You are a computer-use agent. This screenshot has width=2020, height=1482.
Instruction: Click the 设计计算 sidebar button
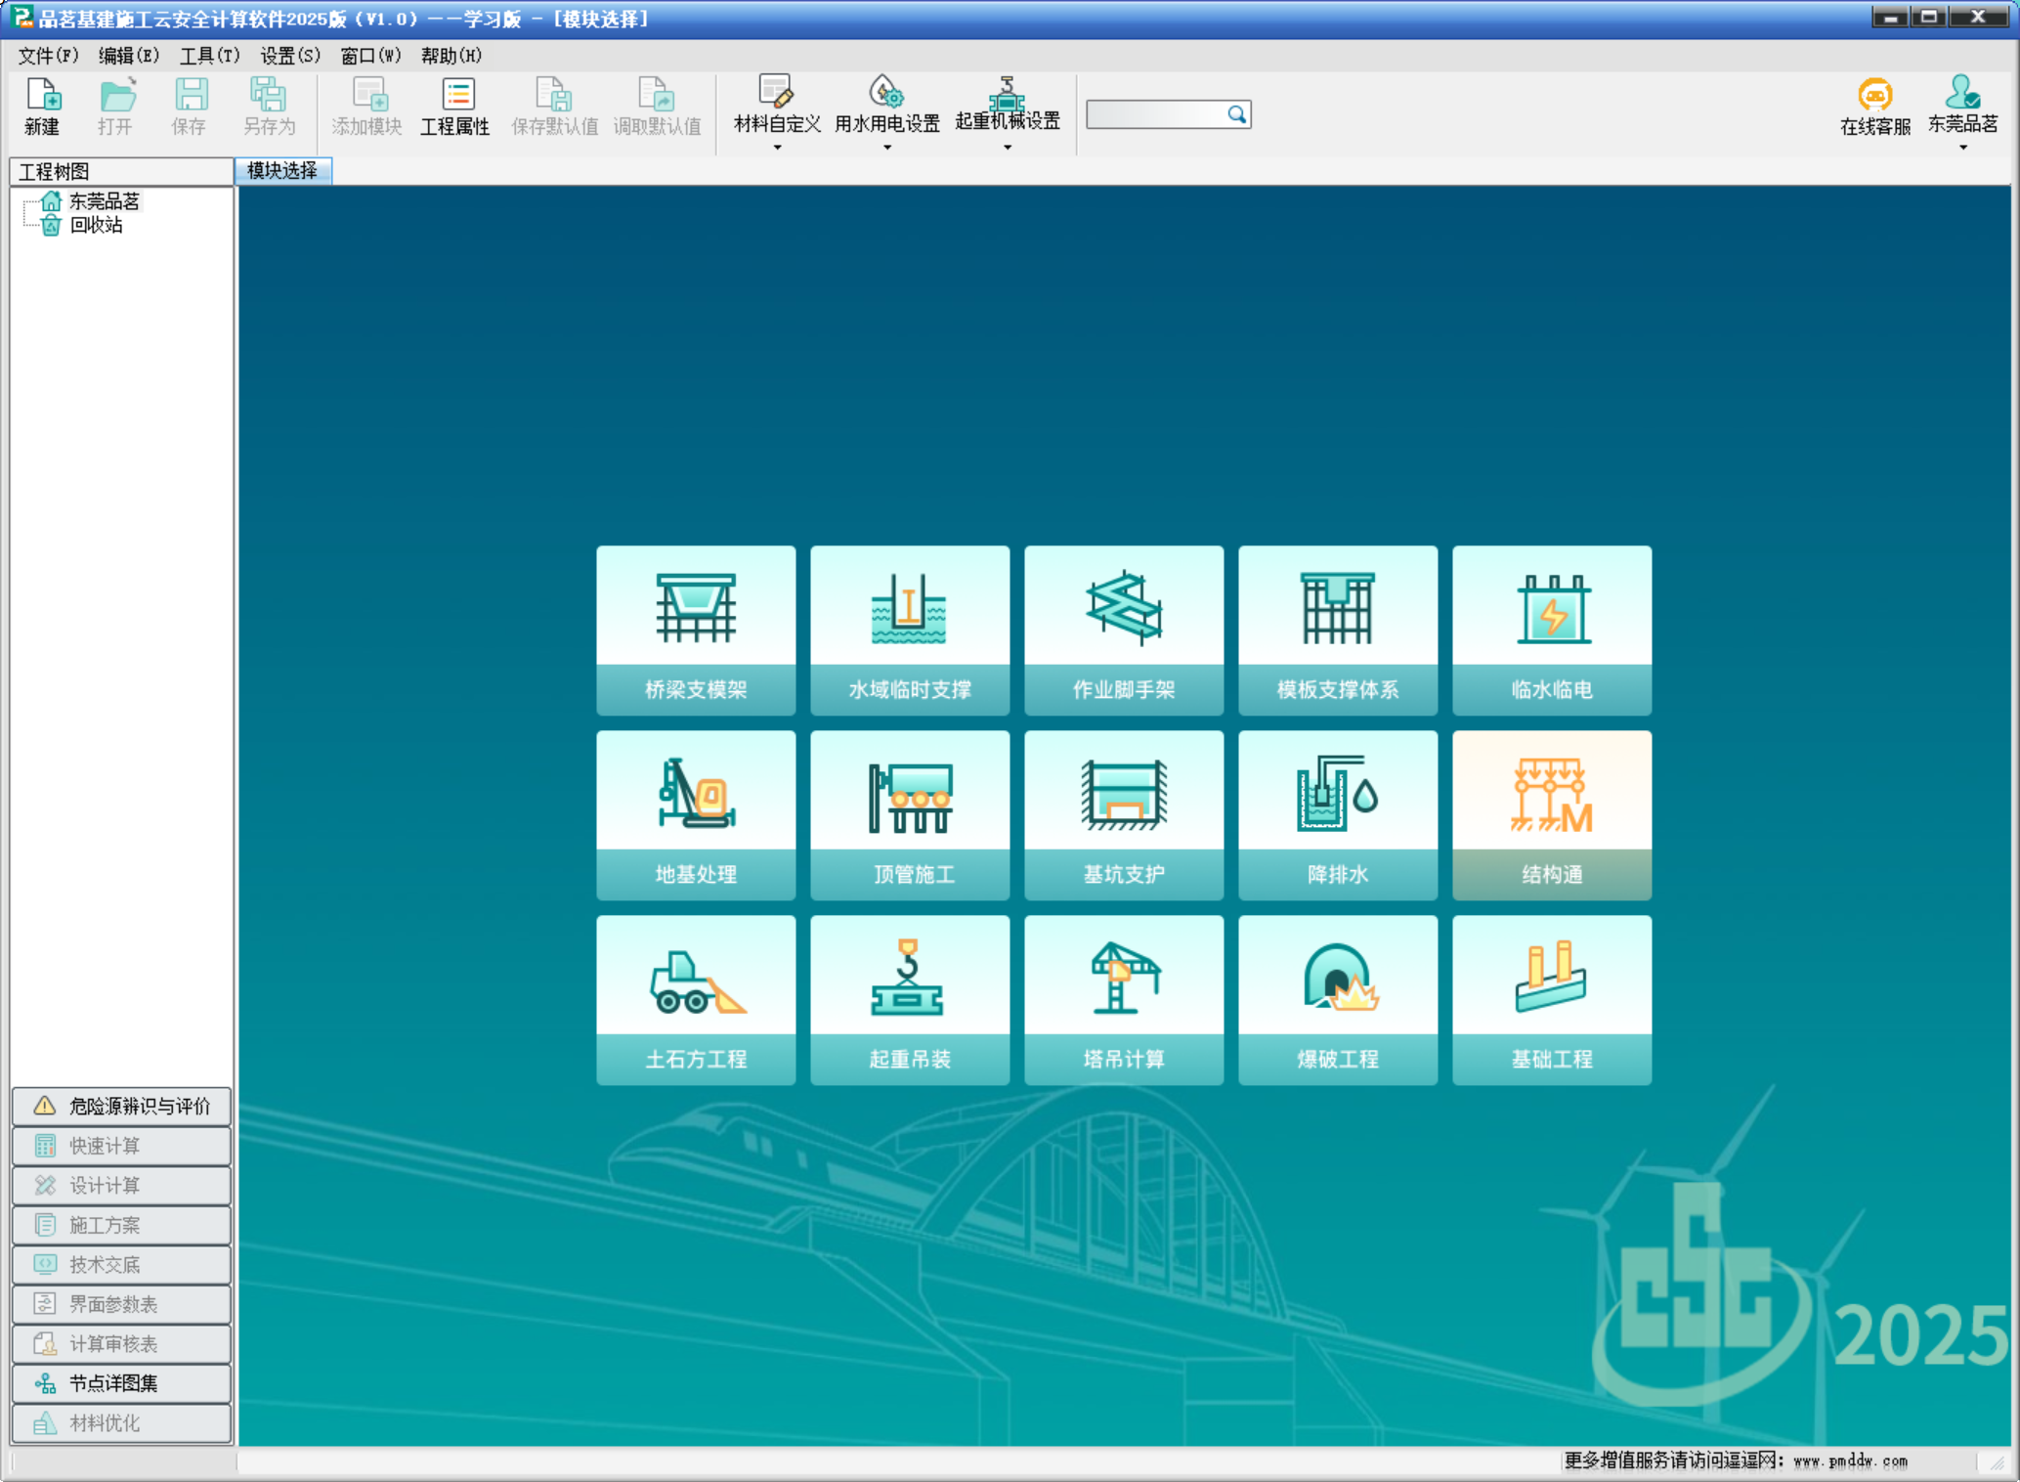[x=121, y=1186]
